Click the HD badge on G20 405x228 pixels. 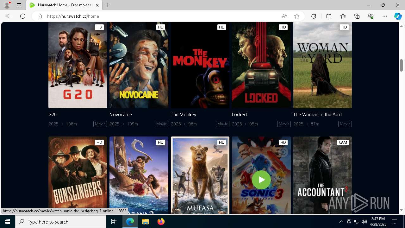(x=99, y=27)
